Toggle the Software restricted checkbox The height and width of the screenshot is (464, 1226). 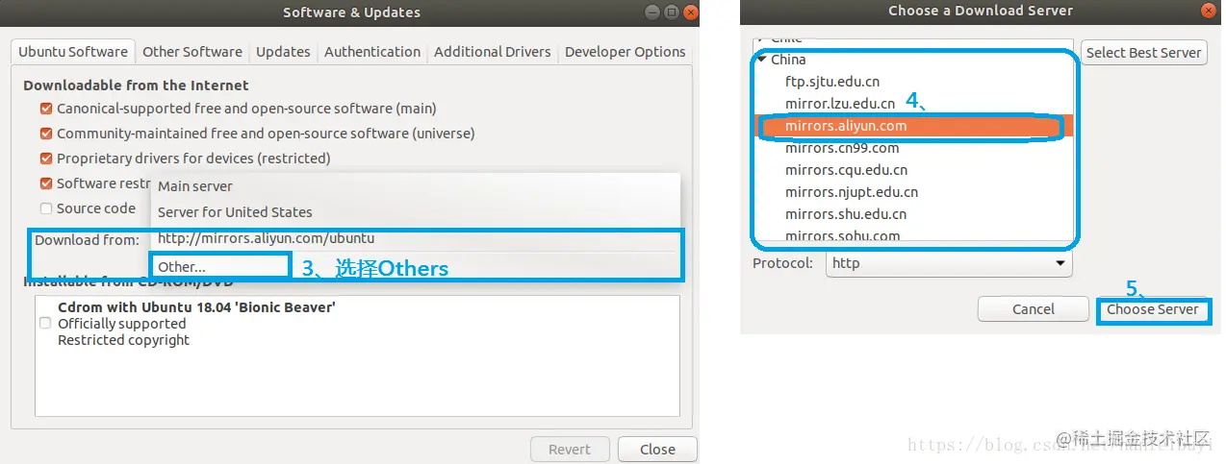coord(46,183)
